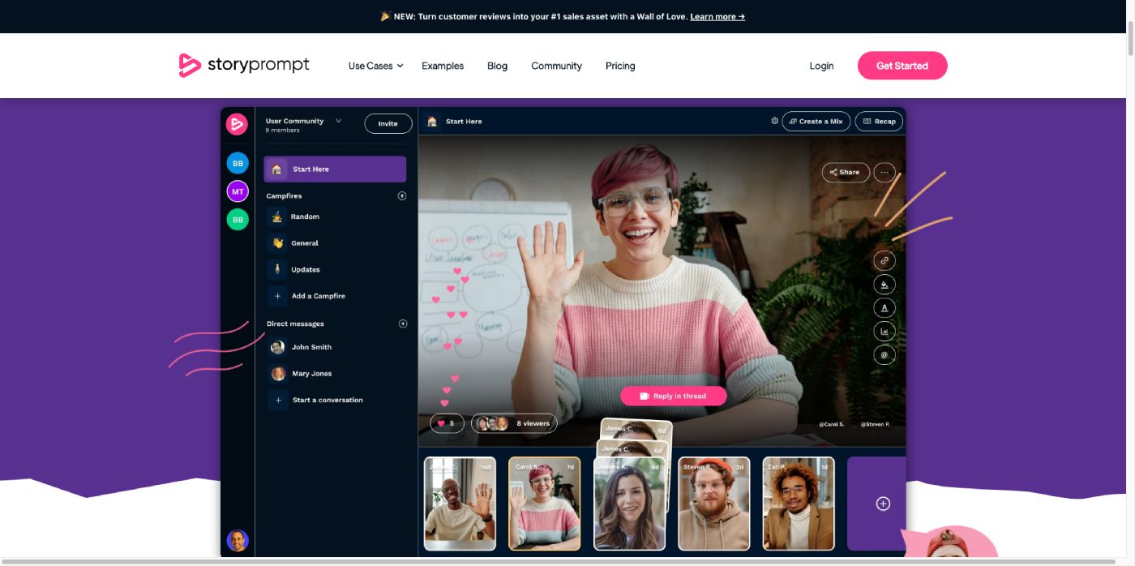The image size is (1135, 566).
Task: Click the Reply in thread pill button
Action: [673, 396]
